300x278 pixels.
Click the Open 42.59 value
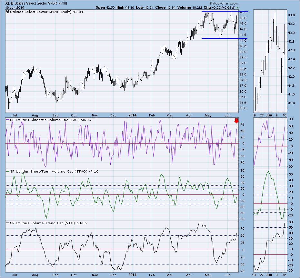[105, 8]
